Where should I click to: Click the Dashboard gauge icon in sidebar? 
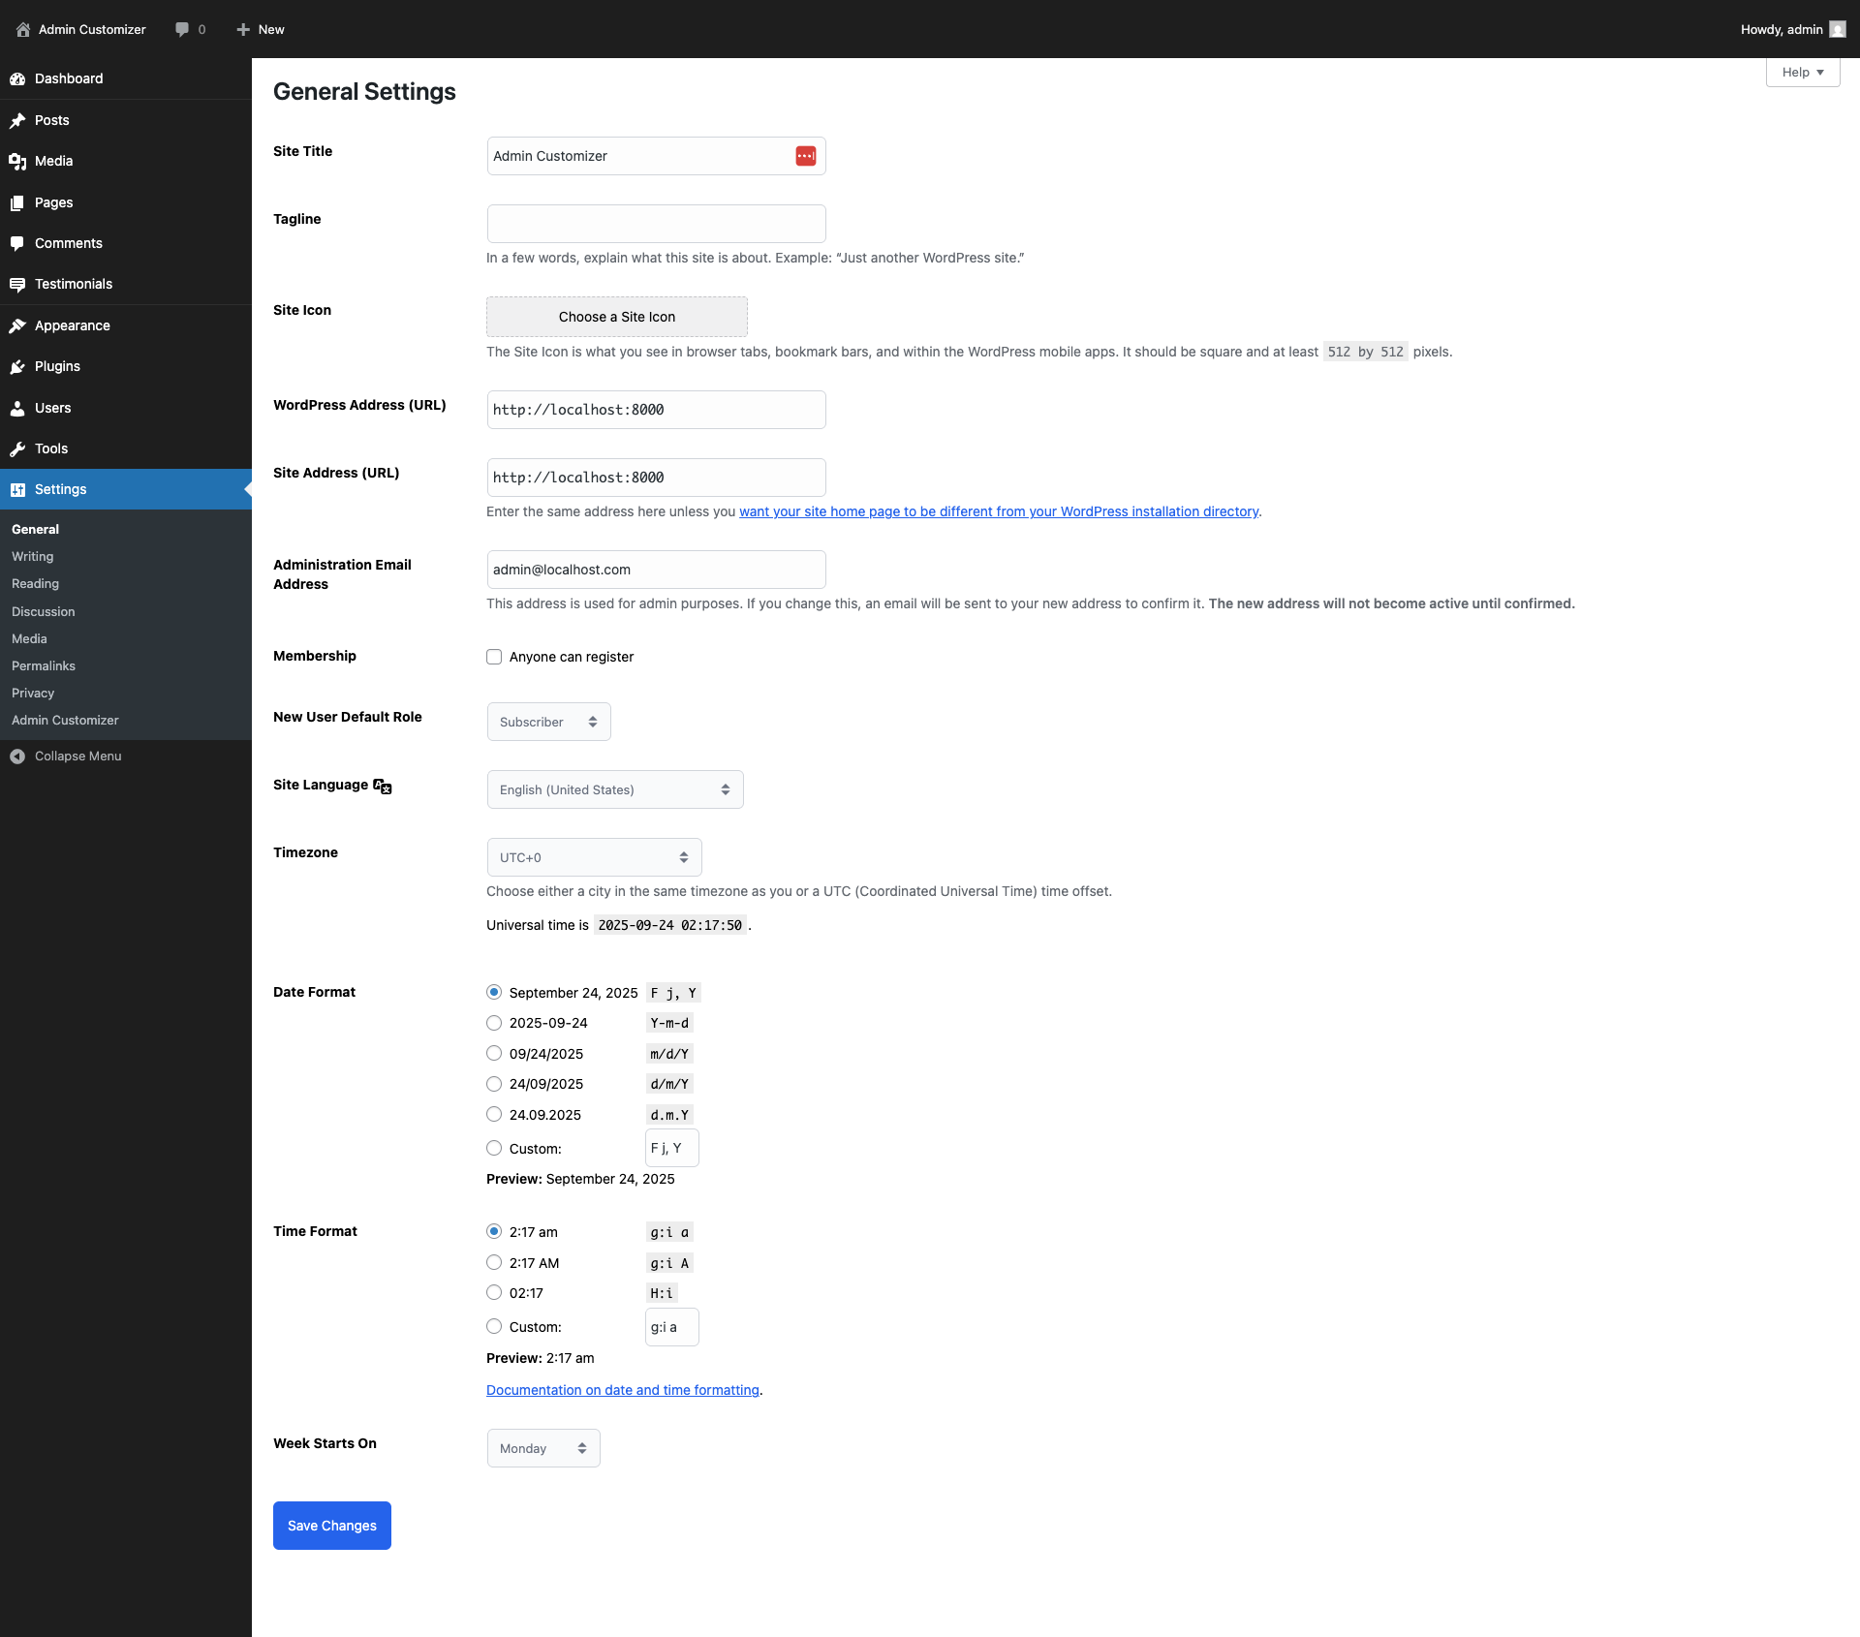point(17,78)
